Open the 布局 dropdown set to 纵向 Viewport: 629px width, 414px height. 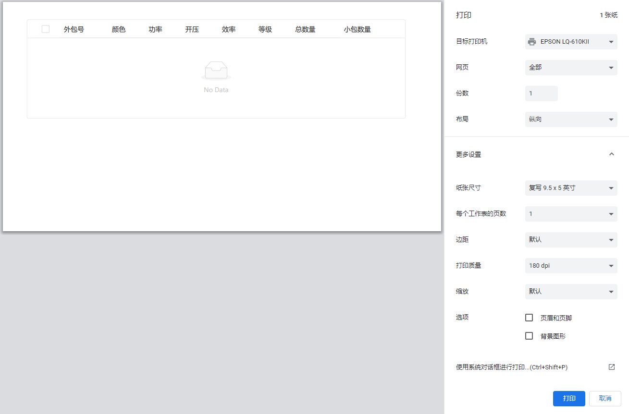pyautogui.click(x=571, y=119)
